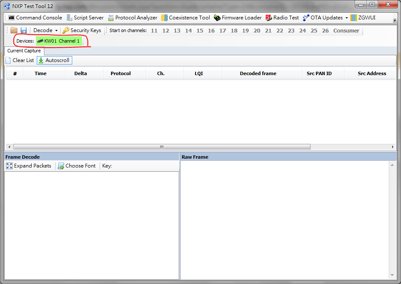This screenshot has width=401, height=284.
Task: Open the Decode dropdown menu
Action: pos(45,30)
